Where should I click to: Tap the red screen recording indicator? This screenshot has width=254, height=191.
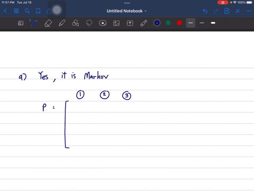(x=223, y=3)
